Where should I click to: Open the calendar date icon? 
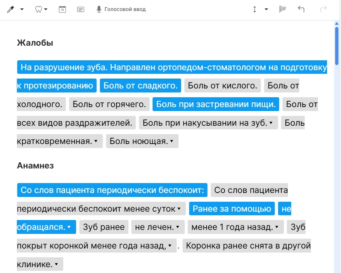(62, 9)
